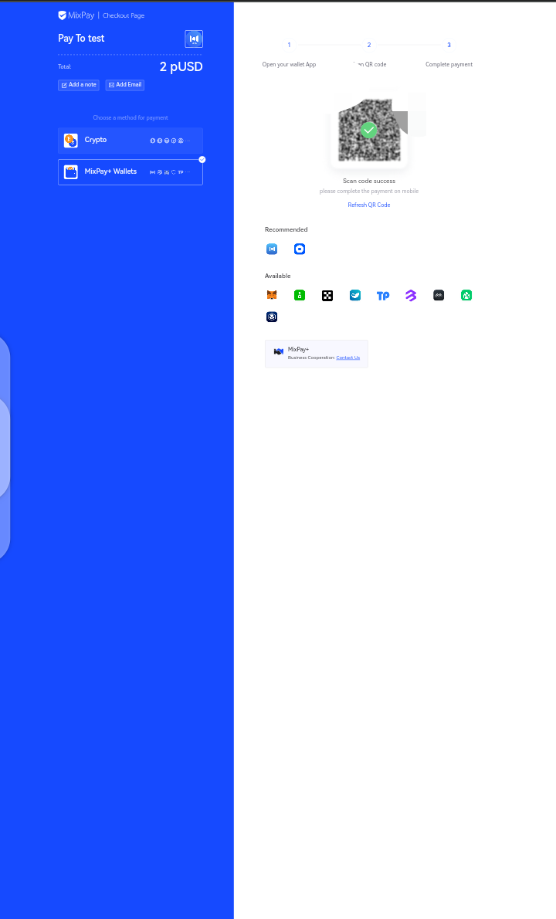The height and width of the screenshot is (919, 556).
Task: Choose the purple striped wallet icon
Action: tap(411, 295)
